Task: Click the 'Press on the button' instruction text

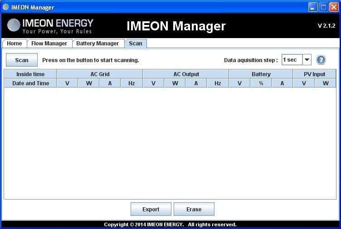Action: coord(91,60)
